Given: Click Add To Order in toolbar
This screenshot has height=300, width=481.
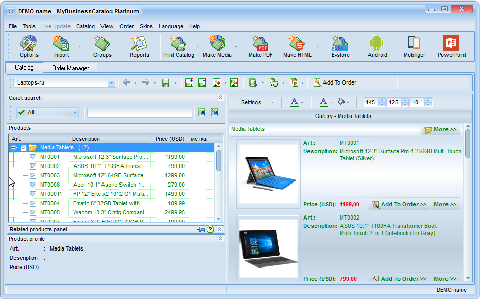Looking at the screenshot, I should [335, 82].
